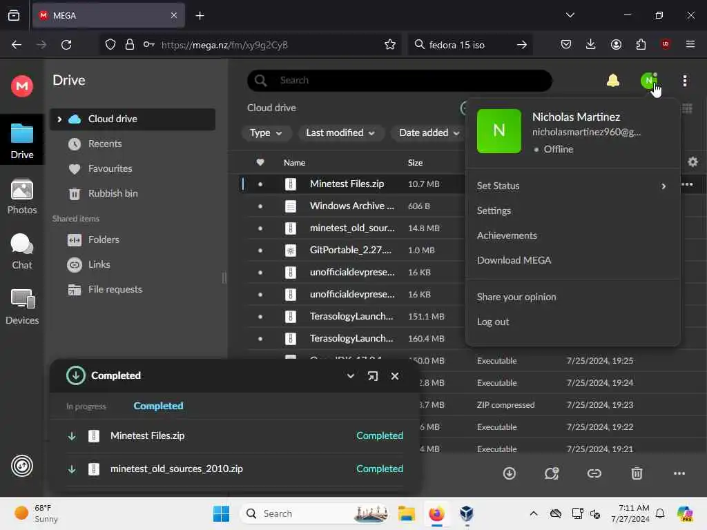Open Firefox account icon
707x530 pixels.
(616, 44)
